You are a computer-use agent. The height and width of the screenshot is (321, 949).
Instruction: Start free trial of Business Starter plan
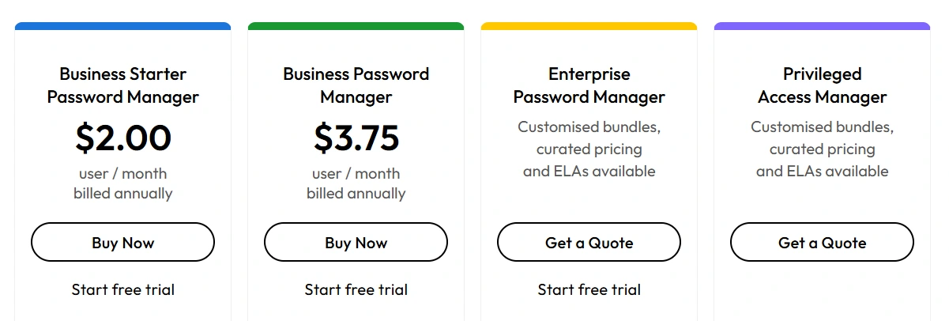tap(122, 289)
